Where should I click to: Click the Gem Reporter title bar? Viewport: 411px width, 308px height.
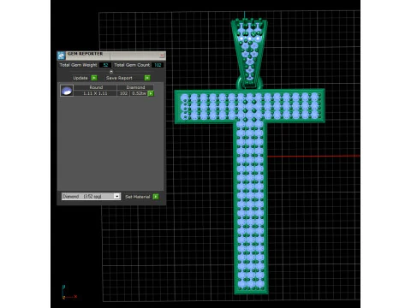coord(111,56)
